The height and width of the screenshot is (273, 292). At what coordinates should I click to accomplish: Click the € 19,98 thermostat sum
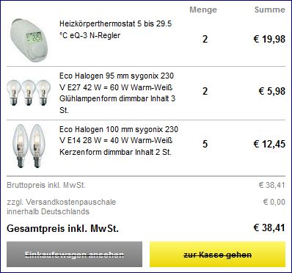coord(269,39)
